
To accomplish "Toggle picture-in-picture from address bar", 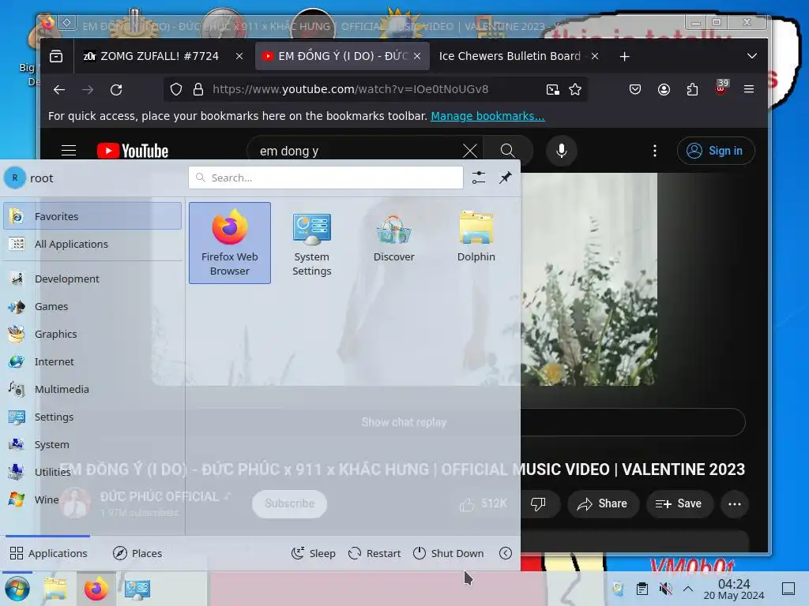I will (x=552, y=90).
